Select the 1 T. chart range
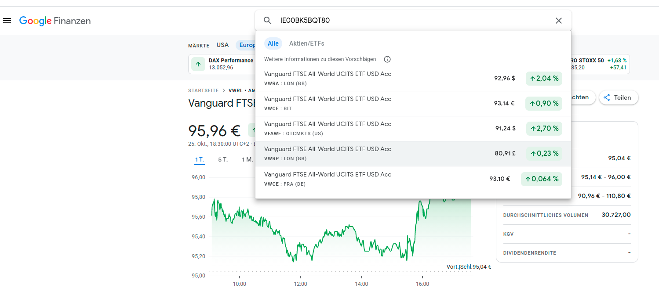 coord(200,159)
